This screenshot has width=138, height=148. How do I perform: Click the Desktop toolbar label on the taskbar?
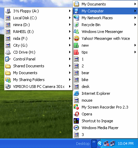[x=83, y=144]
